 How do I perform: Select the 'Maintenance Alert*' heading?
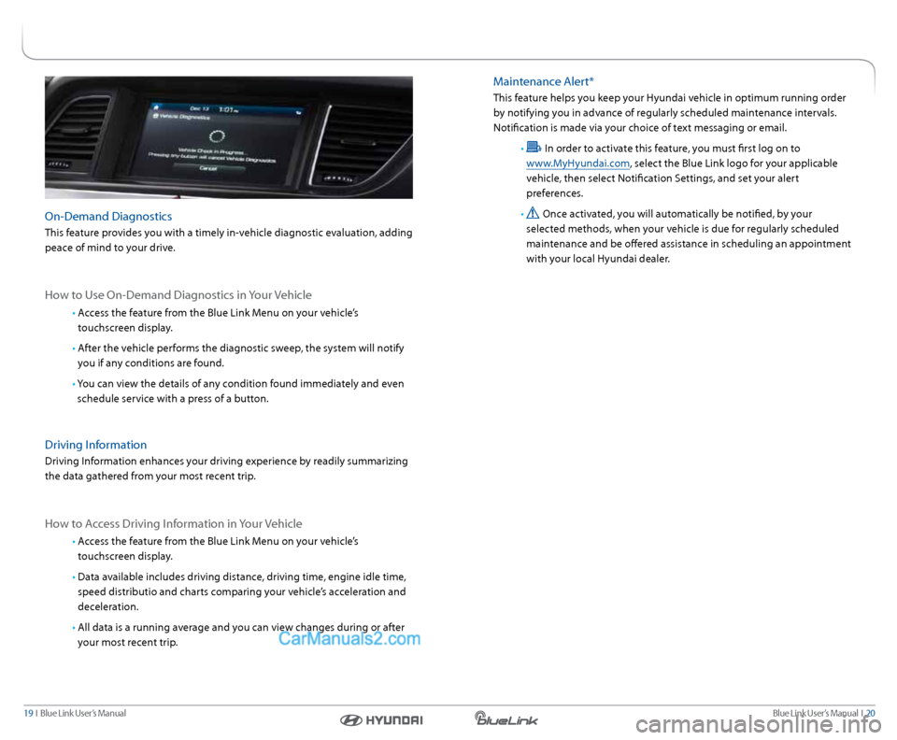click(x=544, y=82)
